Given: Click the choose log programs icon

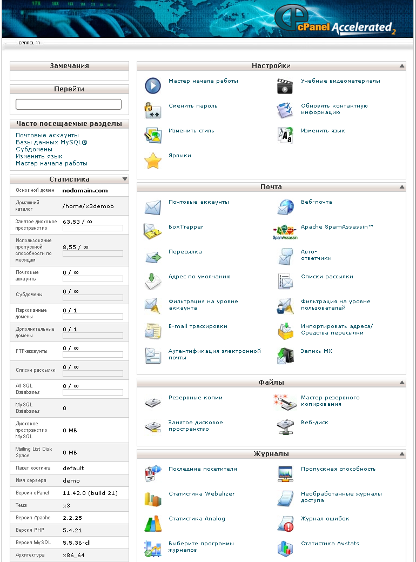Looking at the screenshot, I should tap(153, 548).
